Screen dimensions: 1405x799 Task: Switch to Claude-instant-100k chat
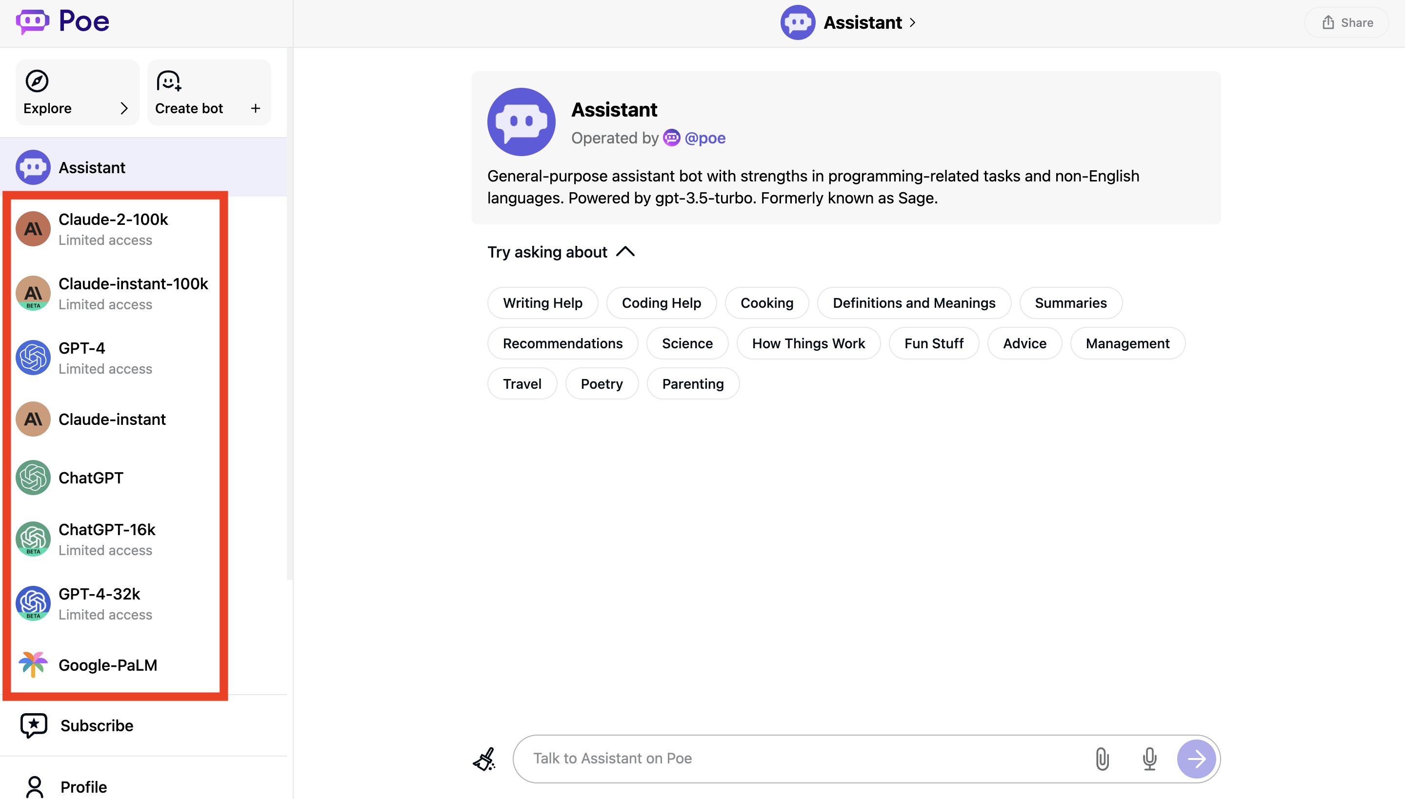(x=133, y=293)
